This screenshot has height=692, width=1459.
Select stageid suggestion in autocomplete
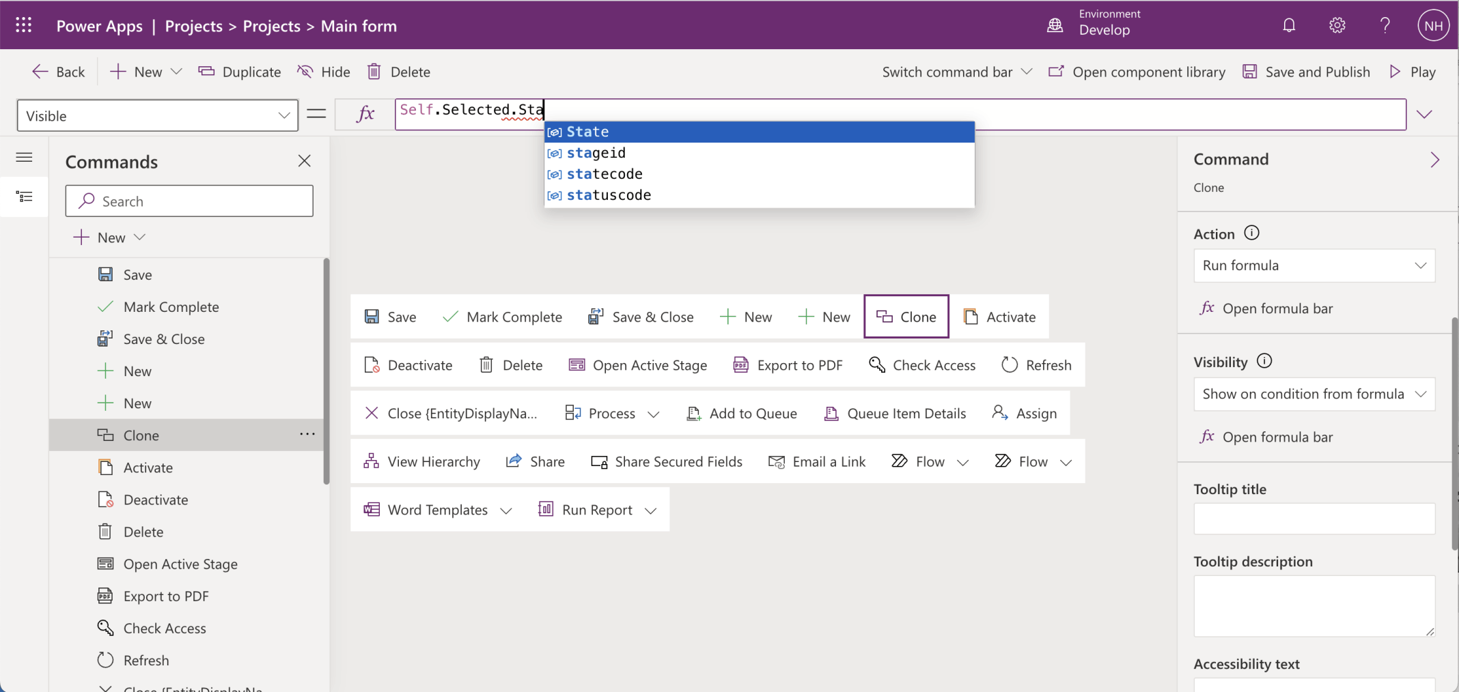[x=596, y=153]
